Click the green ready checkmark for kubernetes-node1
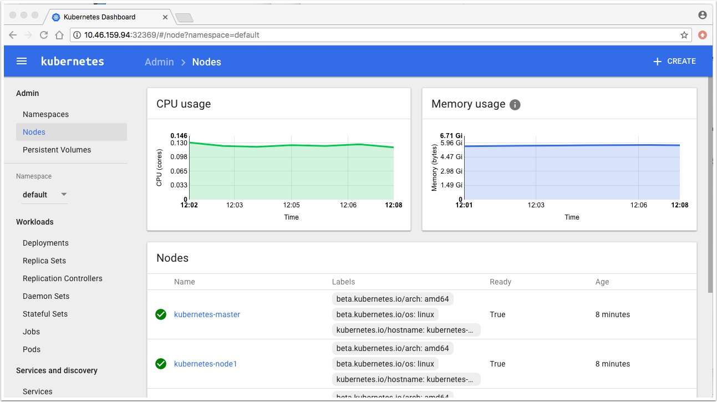 click(x=161, y=364)
